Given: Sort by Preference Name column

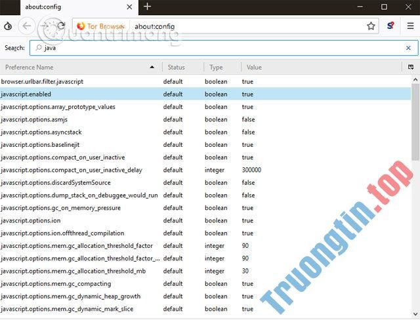Looking at the screenshot, I should click(79, 67).
